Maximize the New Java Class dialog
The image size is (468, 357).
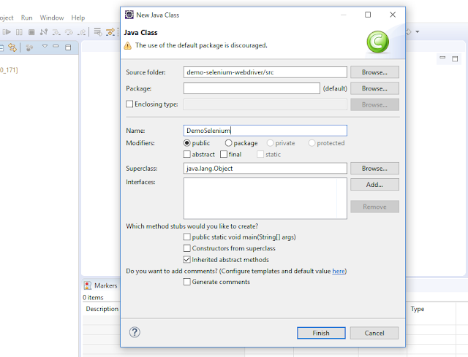[x=368, y=15]
